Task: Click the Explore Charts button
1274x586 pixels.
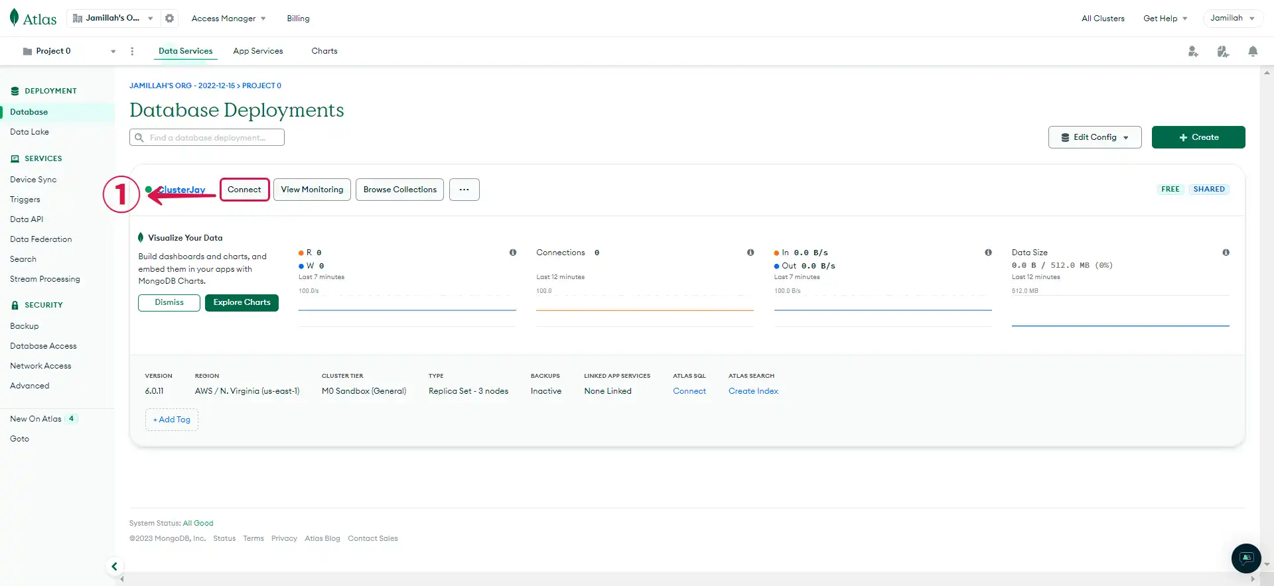Action: (242, 302)
